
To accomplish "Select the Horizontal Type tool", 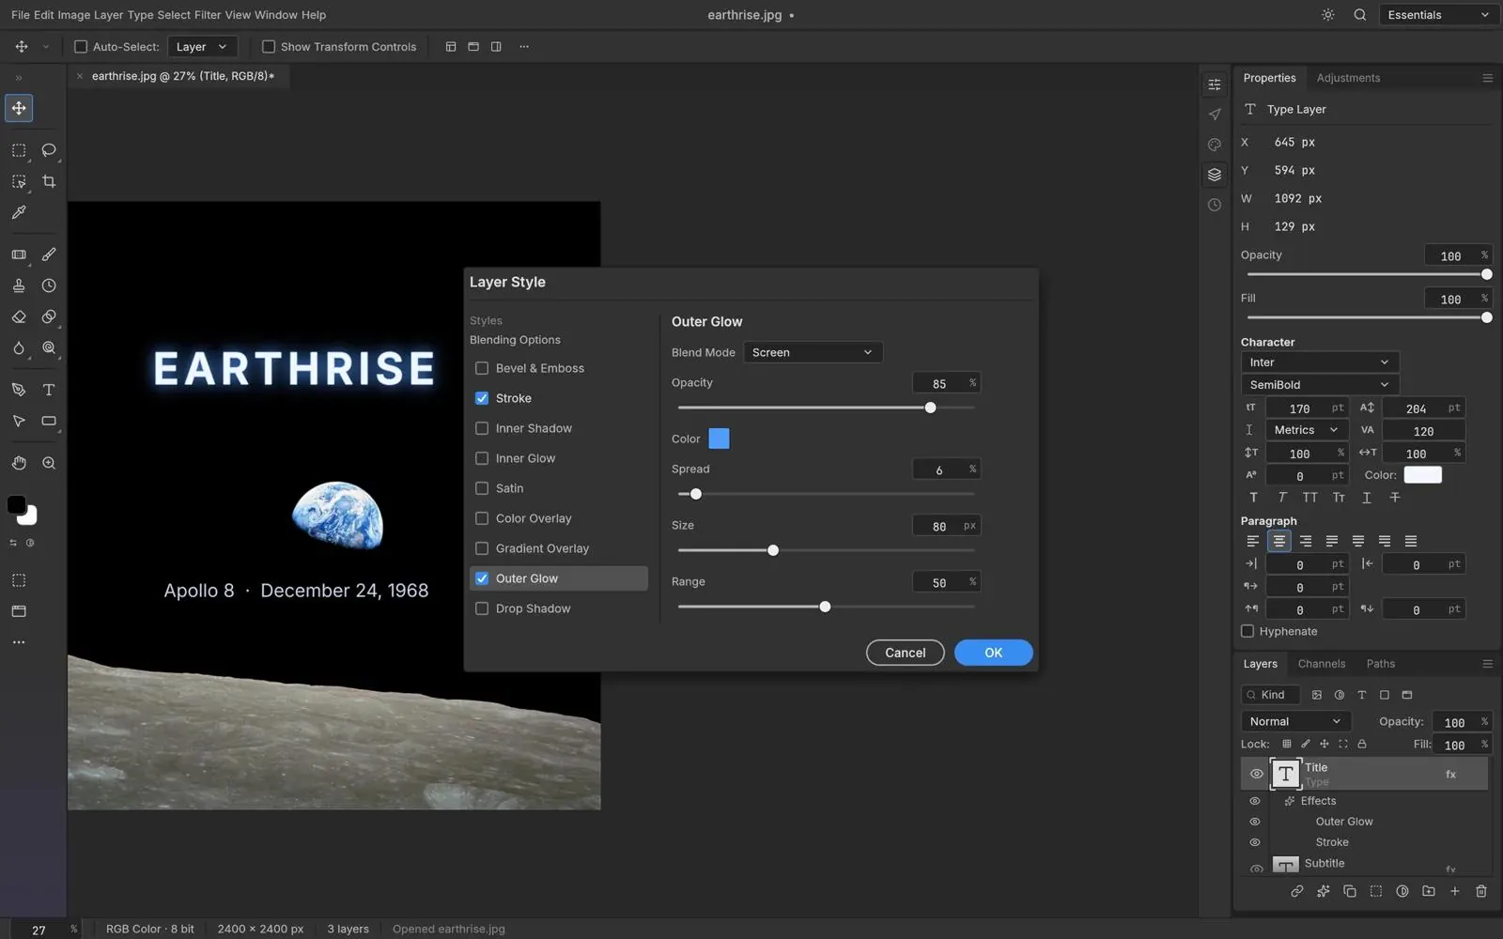I will 49,390.
